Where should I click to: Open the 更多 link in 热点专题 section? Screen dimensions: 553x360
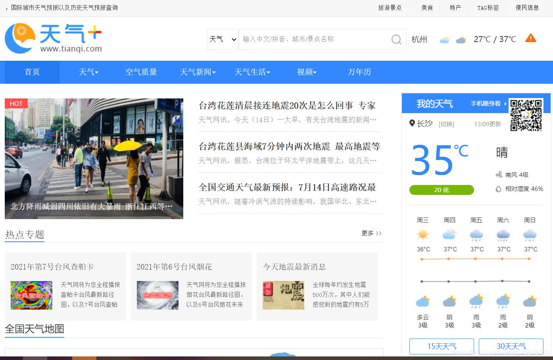click(368, 233)
